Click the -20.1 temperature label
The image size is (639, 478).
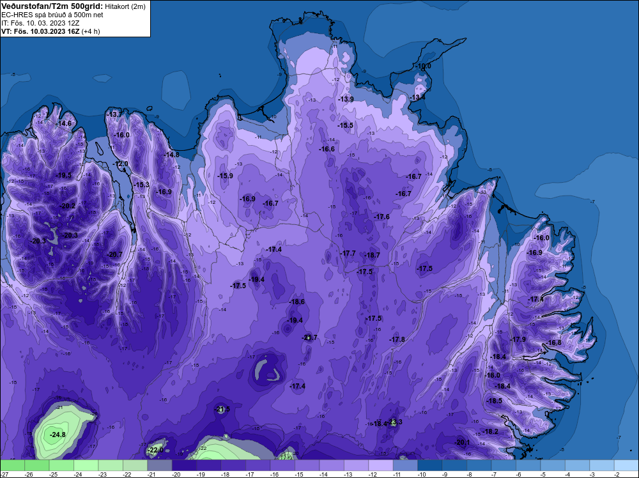(x=462, y=442)
